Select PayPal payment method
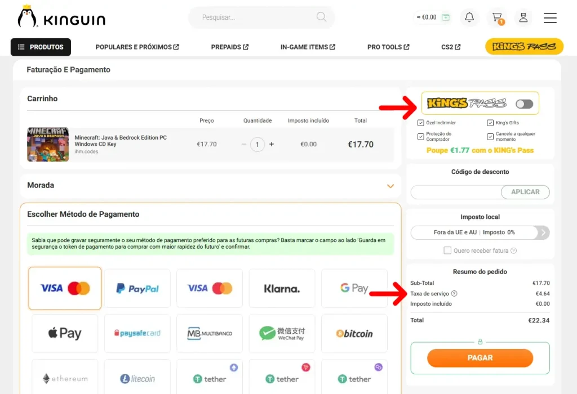 point(137,289)
